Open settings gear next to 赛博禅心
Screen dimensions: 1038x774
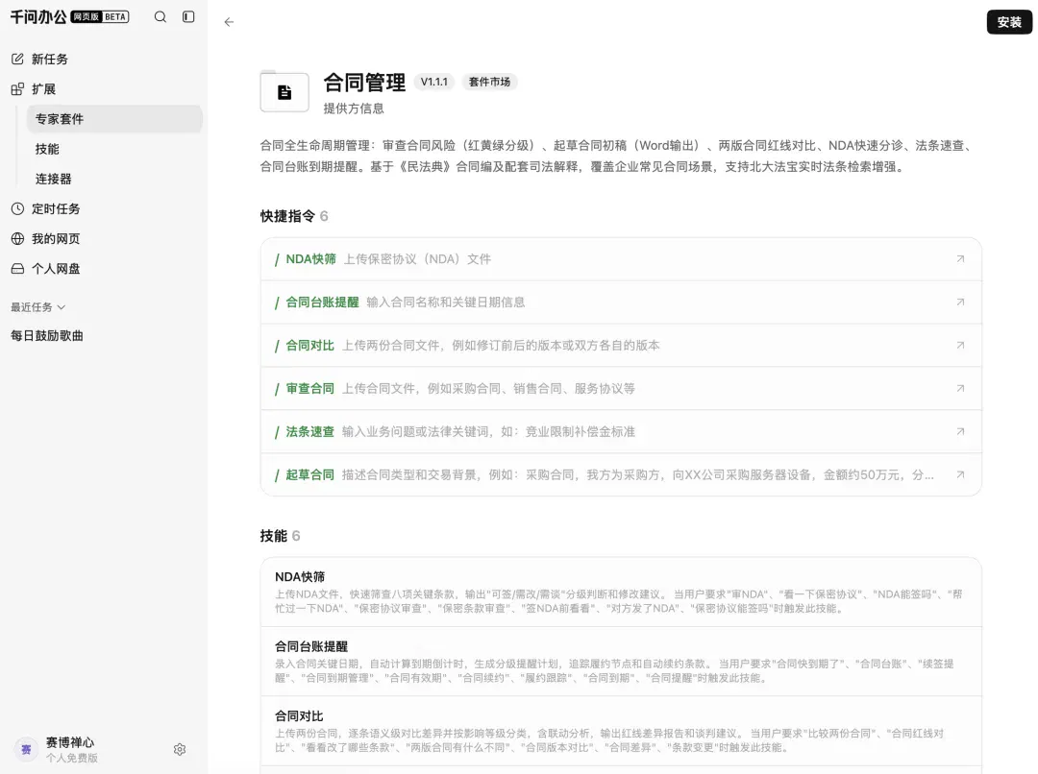tap(180, 749)
